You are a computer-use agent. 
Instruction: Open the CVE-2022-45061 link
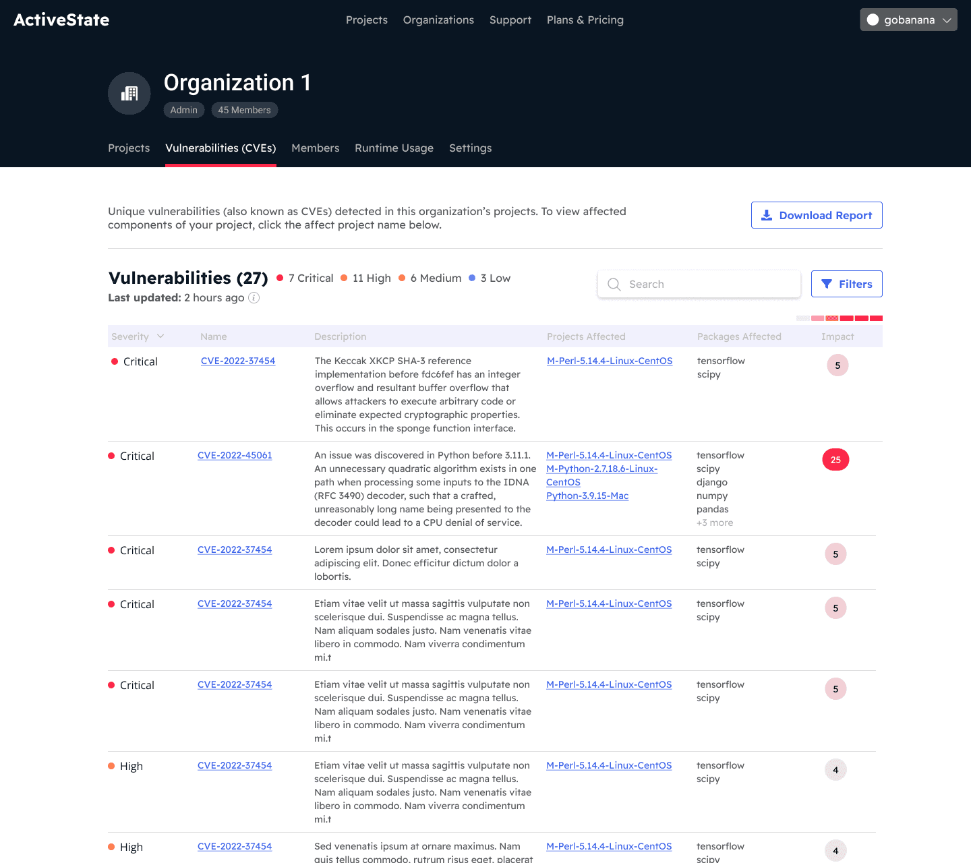click(235, 455)
